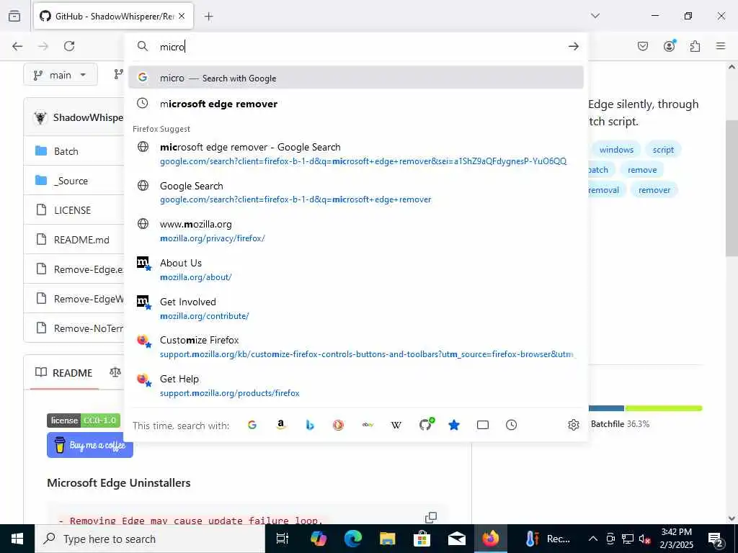Screen dimensions: 738x553
Task: Click the taskbar 'Type here to search' box
Action: click(150, 539)
